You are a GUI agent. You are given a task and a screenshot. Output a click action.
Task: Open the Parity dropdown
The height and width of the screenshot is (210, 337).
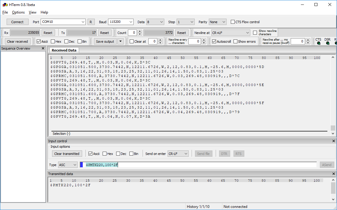(218, 22)
